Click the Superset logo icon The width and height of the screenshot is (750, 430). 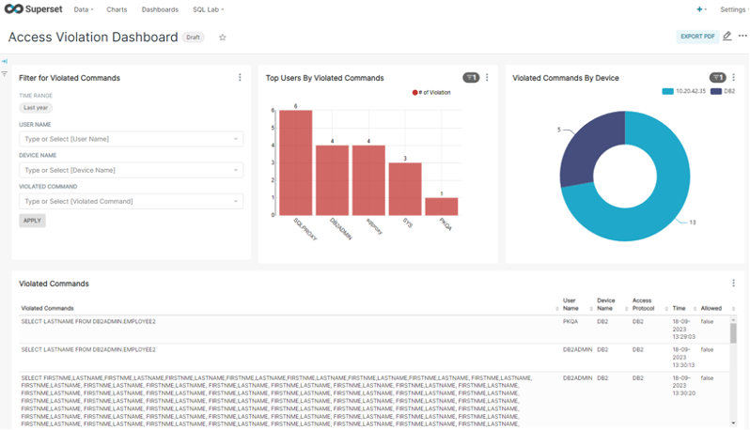[16, 9]
